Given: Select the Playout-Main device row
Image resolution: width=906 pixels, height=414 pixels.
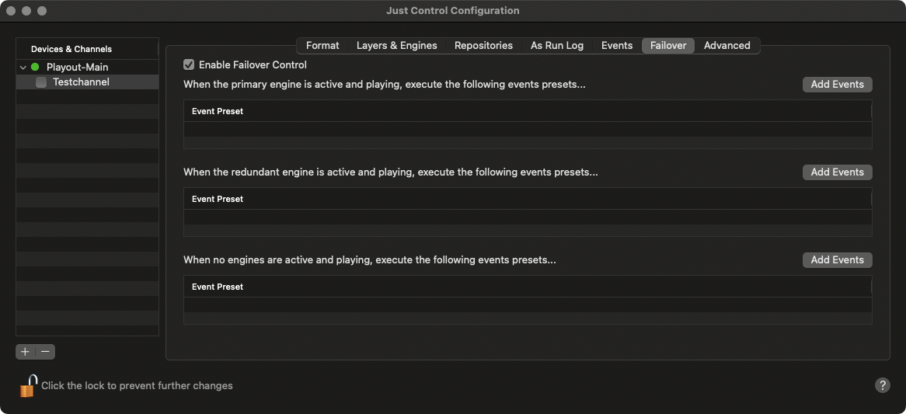Looking at the screenshot, I should [87, 67].
